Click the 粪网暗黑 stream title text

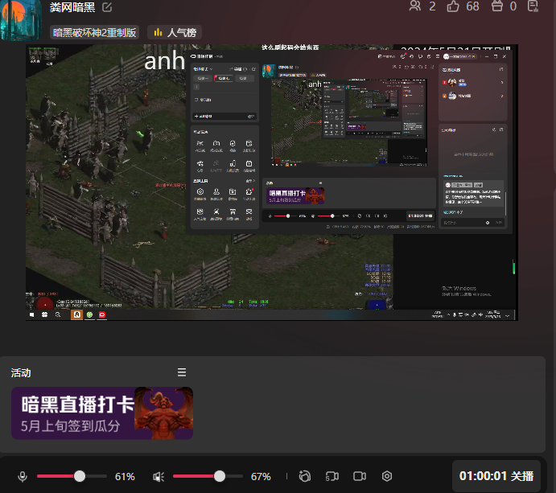[x=72, y=6]
